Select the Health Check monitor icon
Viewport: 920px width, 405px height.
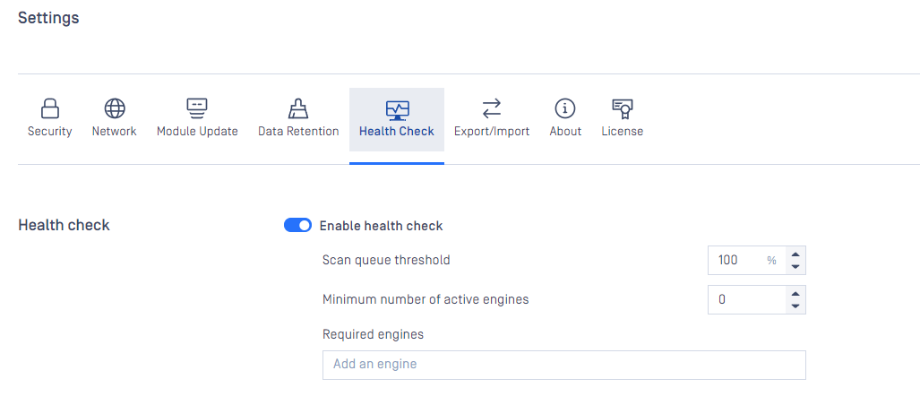(x=397, y=109)
